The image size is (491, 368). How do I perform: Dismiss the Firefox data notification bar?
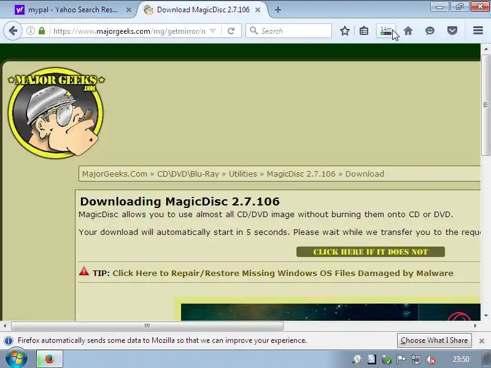pos(482,341)
